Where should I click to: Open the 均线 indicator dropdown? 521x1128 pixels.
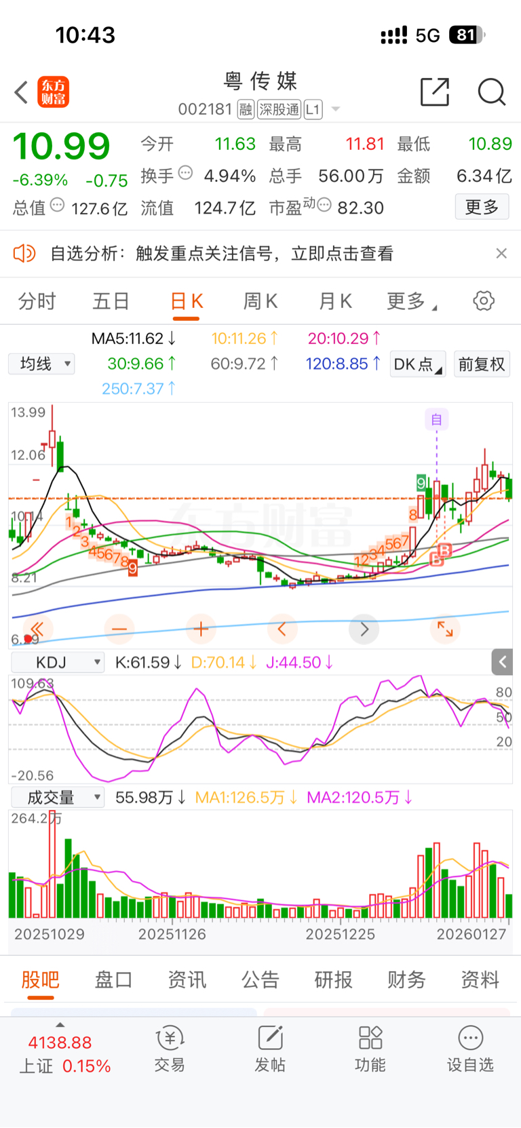coord(41,364)
